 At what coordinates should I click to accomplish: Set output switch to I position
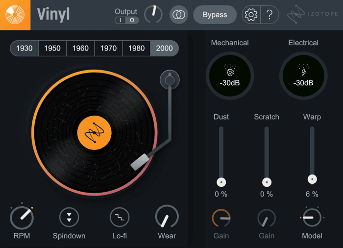[120, 21]
